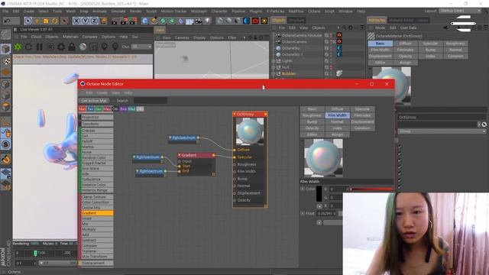Click the Light bulb icon in toolbar
The height and width of the screenshot is (275, 489).
coord(207,21)
